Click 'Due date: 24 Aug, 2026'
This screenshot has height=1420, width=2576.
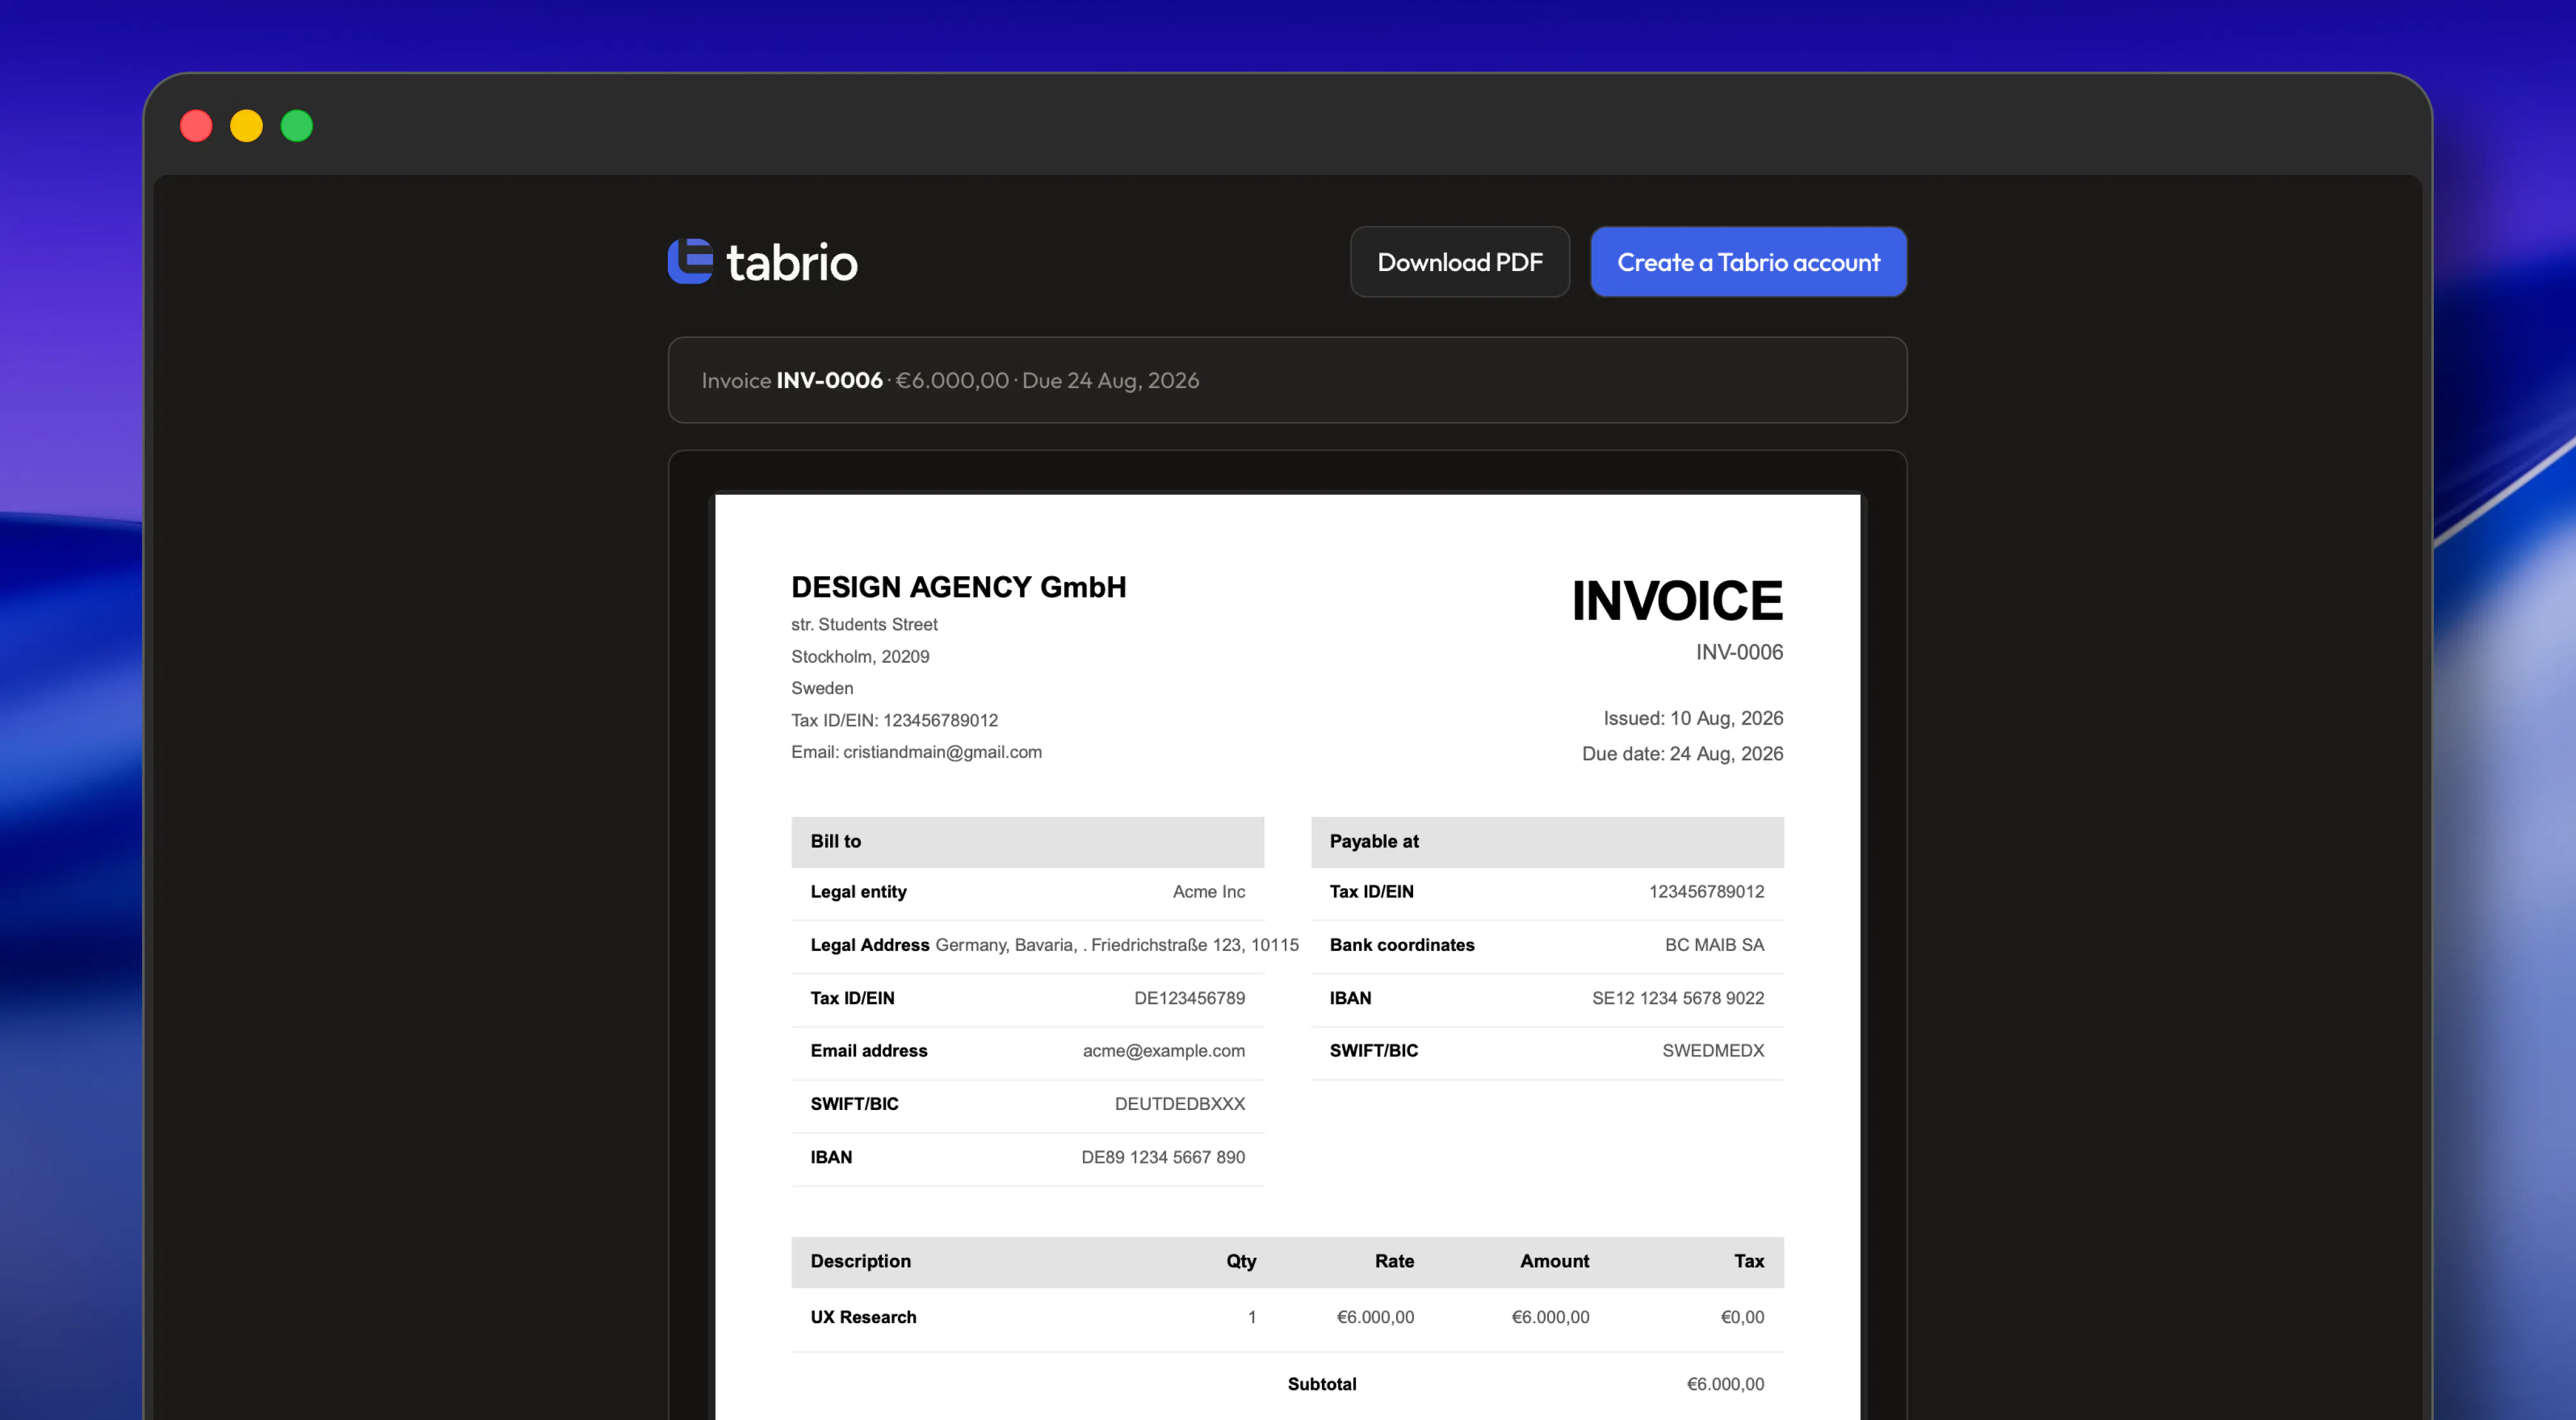1682,754
